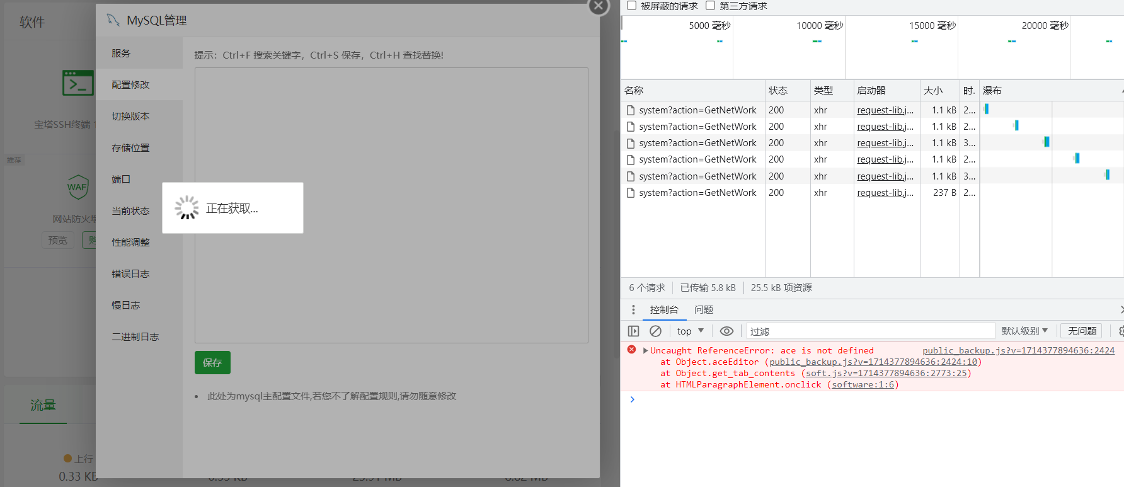Click the 预览 button behind the dialog
1124x487 pixels.
tap(57, 240)
